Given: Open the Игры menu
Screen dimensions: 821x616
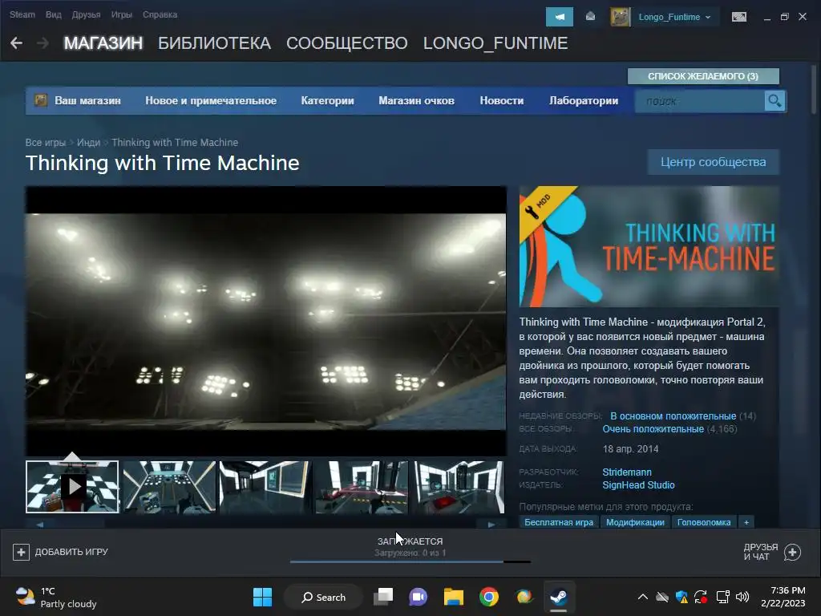Looking at the screenshot, I should tap(122, 14).
